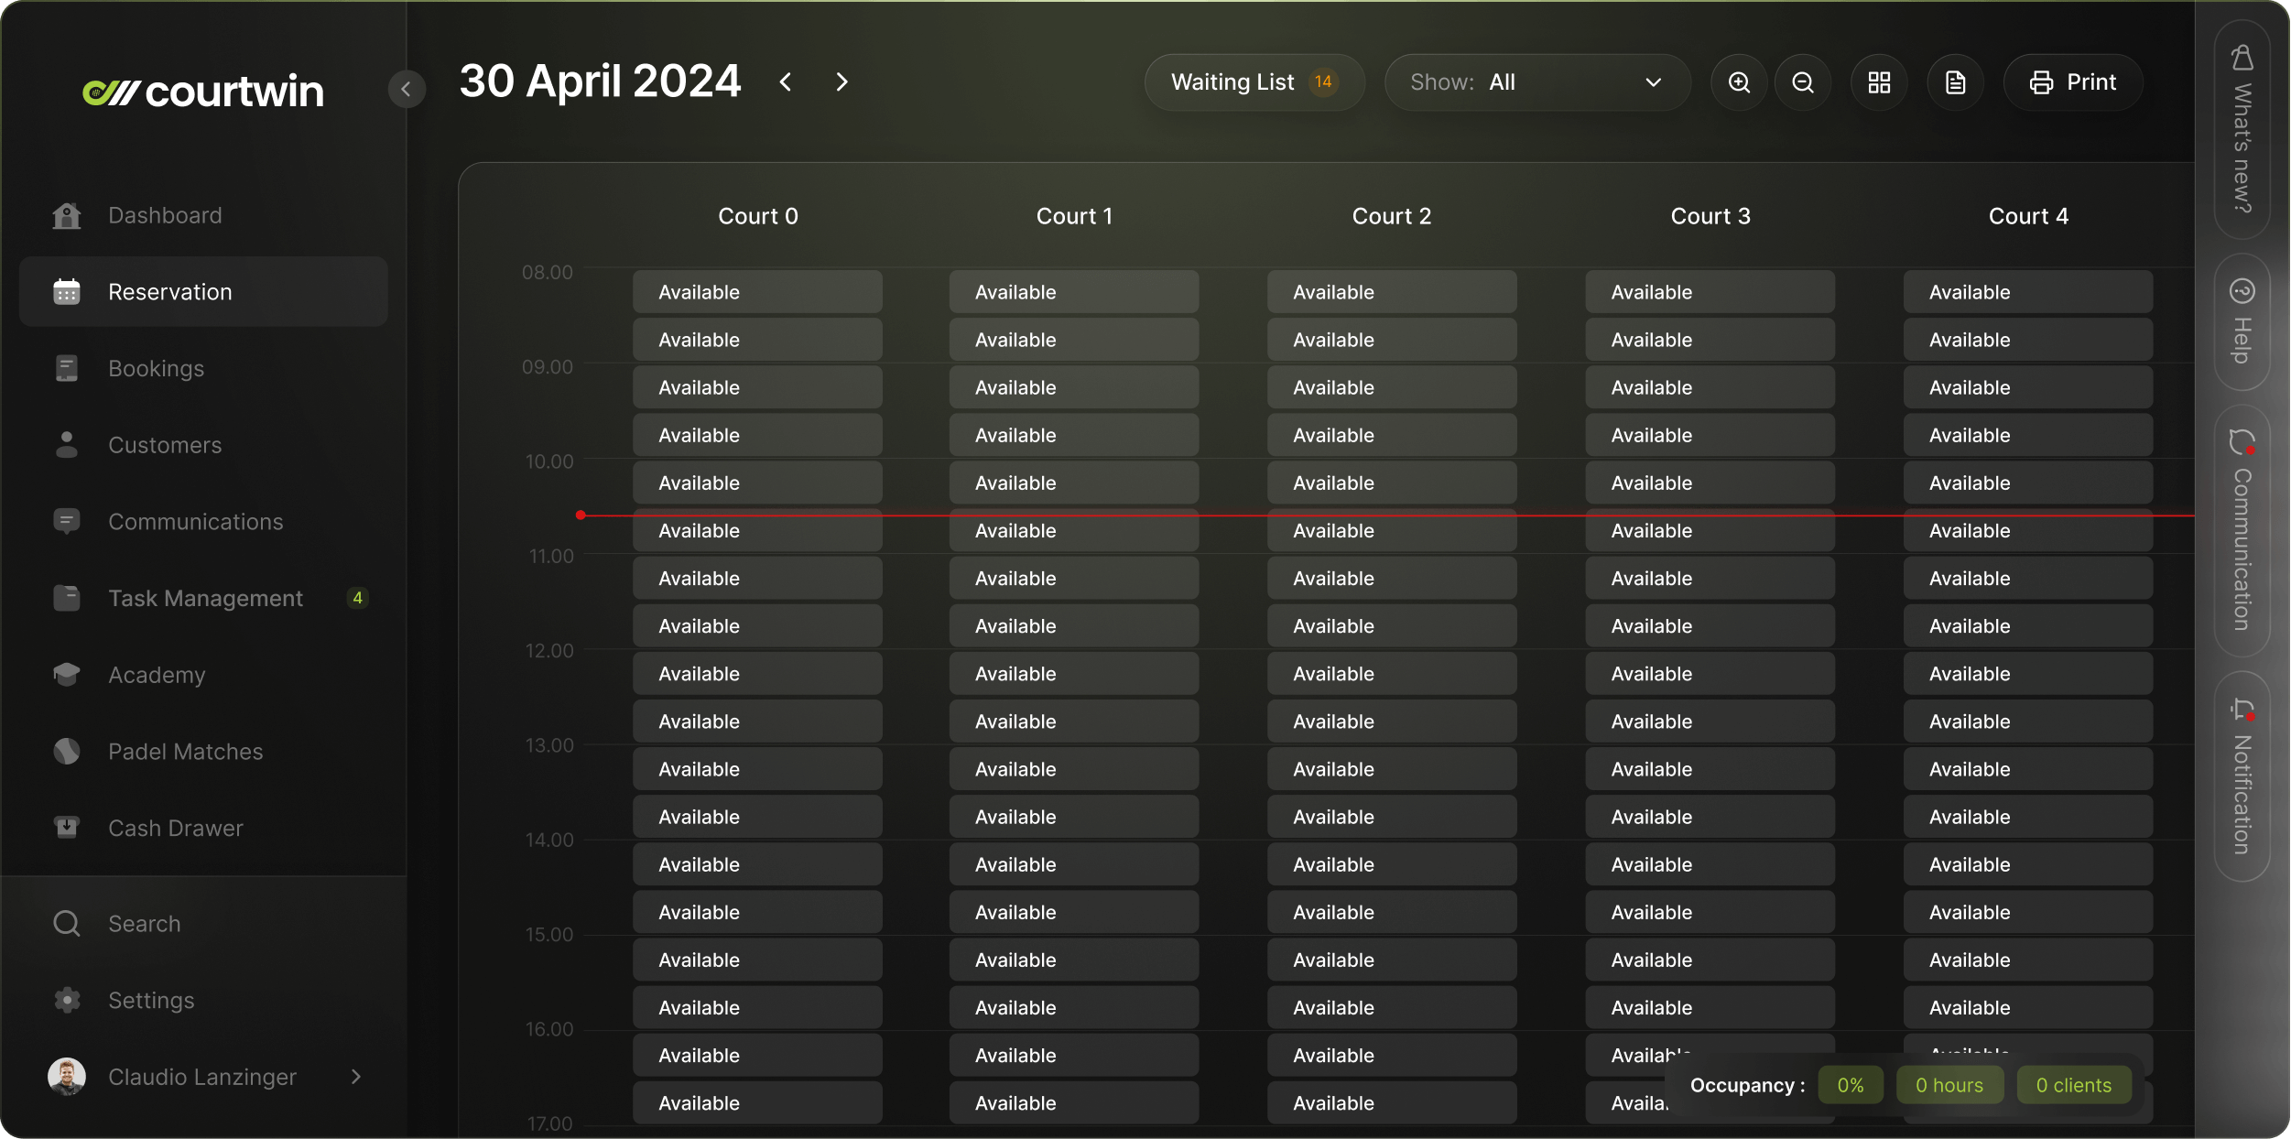Expand Claudio Lanzinger profile chevron
2291x1139 pixels.
point(356,1077)
